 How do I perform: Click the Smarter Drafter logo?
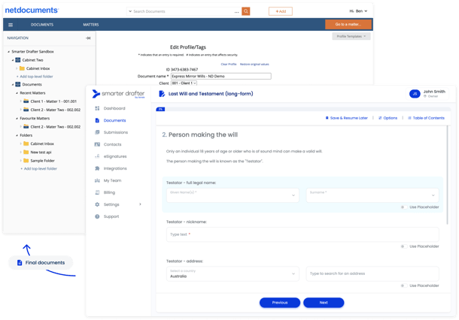pyautogui.click(x=118, y=94)
